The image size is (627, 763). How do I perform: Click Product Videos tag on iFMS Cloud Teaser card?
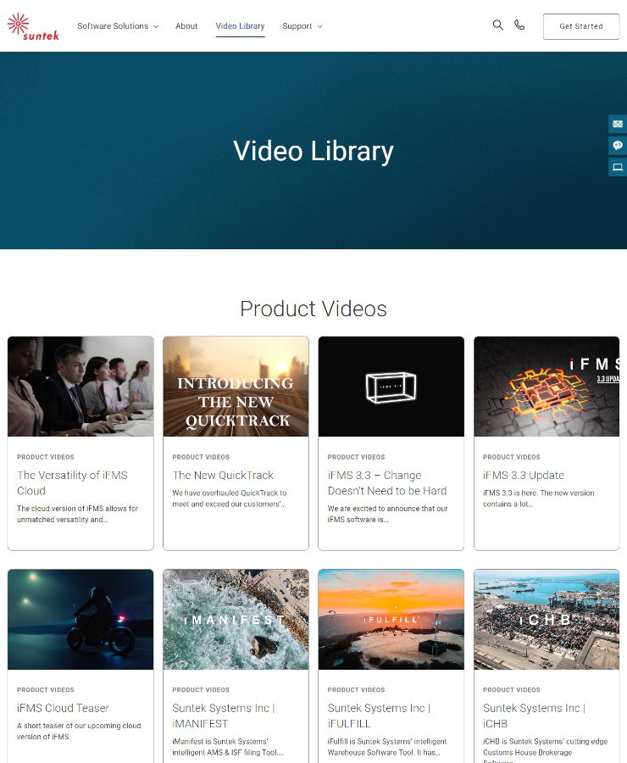coord(45,690)
